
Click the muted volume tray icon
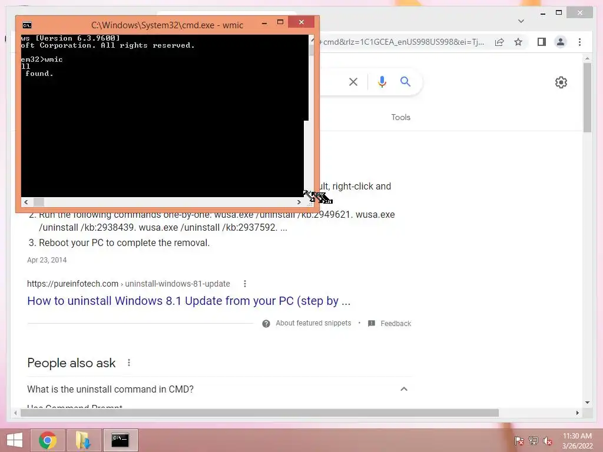point(548,441)
